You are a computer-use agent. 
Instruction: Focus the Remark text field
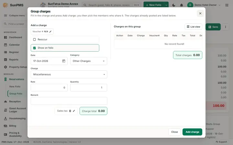(69, 101)
